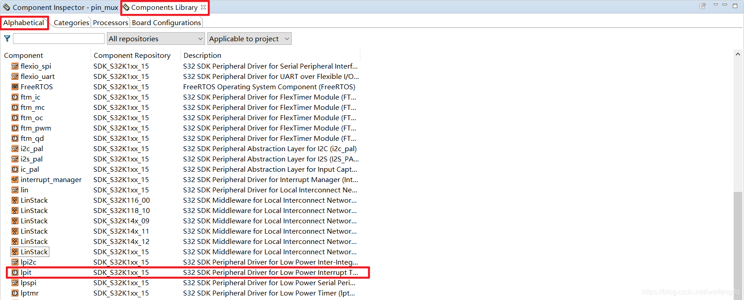Select the 'ftm_pwm' component name
Image resolution: width=744 pixels, height=300 pixels.
point(36,128)
